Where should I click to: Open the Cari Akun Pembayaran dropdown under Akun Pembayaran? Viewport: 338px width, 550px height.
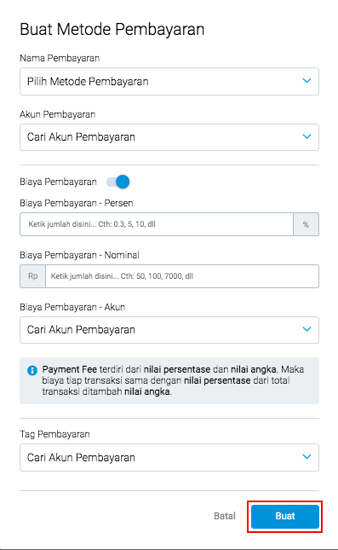[x=169, y=137]
